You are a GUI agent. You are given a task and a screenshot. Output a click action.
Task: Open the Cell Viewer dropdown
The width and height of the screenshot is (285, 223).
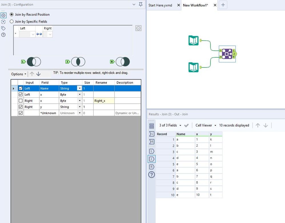coord(206,125)
